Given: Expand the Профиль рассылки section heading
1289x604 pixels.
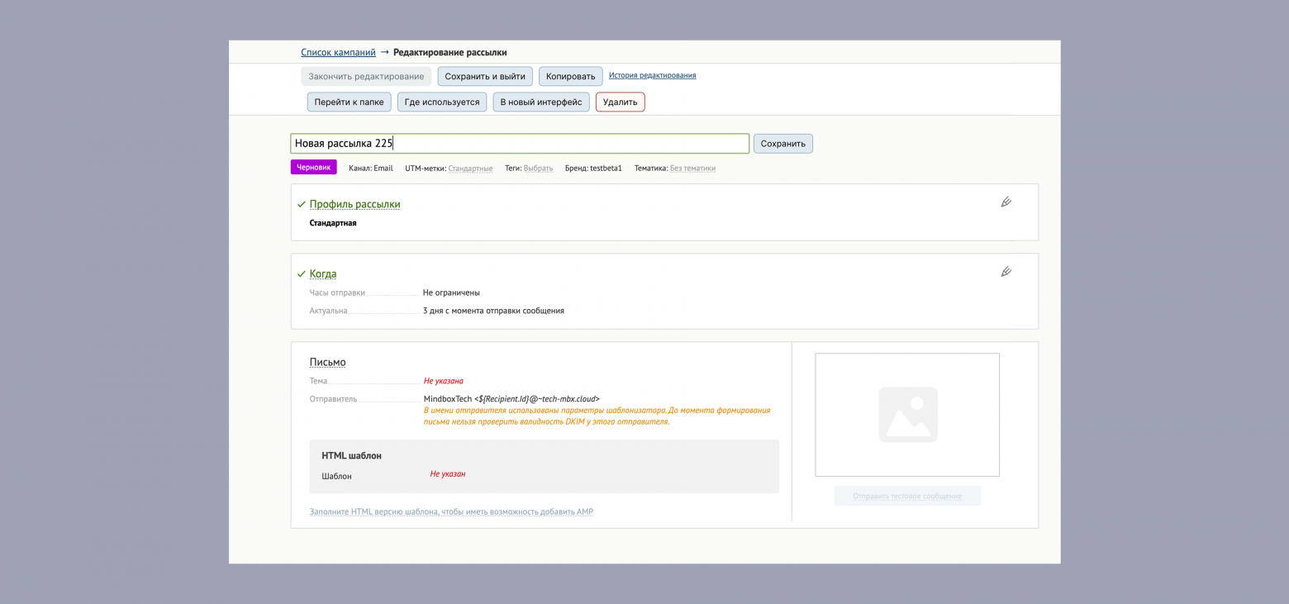Looking at the screenshot, I should (x=354, y=204).
